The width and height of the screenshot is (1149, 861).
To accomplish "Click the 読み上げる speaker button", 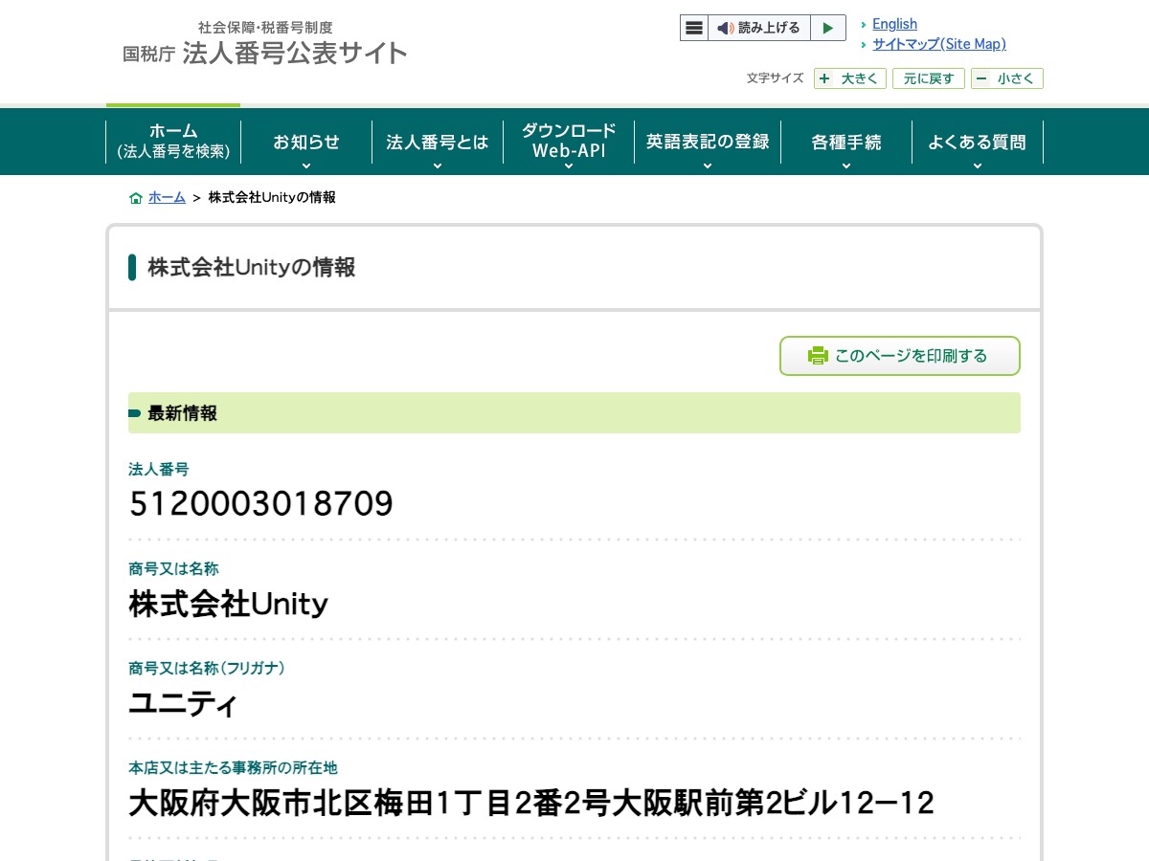I will [759, 28].
